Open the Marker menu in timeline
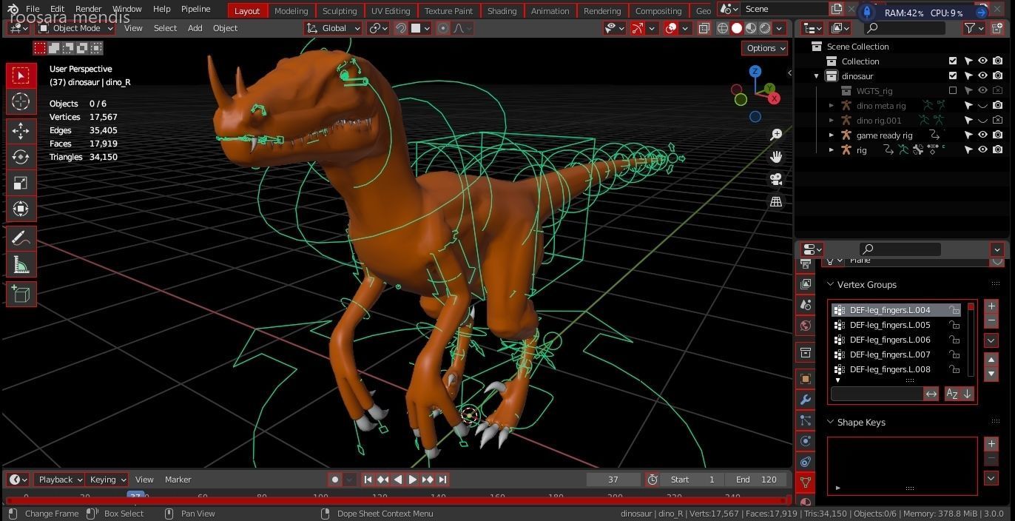 [x=178, y=480]
